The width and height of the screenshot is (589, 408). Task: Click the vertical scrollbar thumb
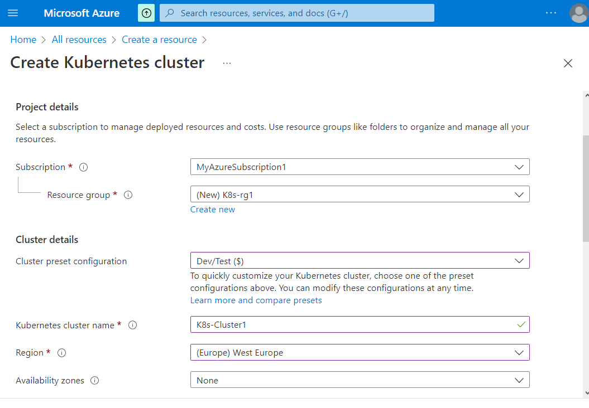tap(586, 188)
